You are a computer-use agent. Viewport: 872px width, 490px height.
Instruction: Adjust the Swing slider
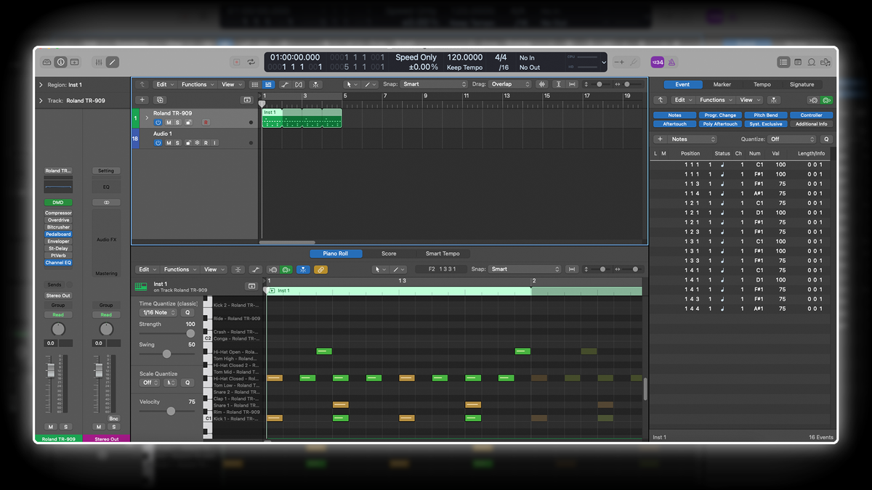(x=166, y=354)
